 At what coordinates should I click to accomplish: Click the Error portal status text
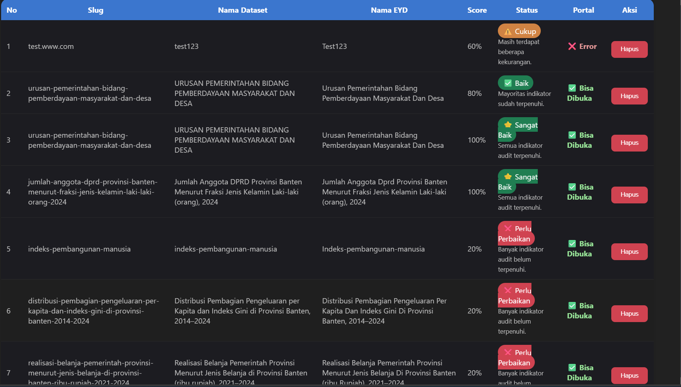click(x=588, y=46)
